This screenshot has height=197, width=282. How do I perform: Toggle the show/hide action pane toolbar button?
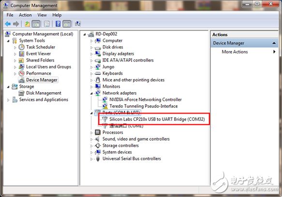click(x=67, y=24)
